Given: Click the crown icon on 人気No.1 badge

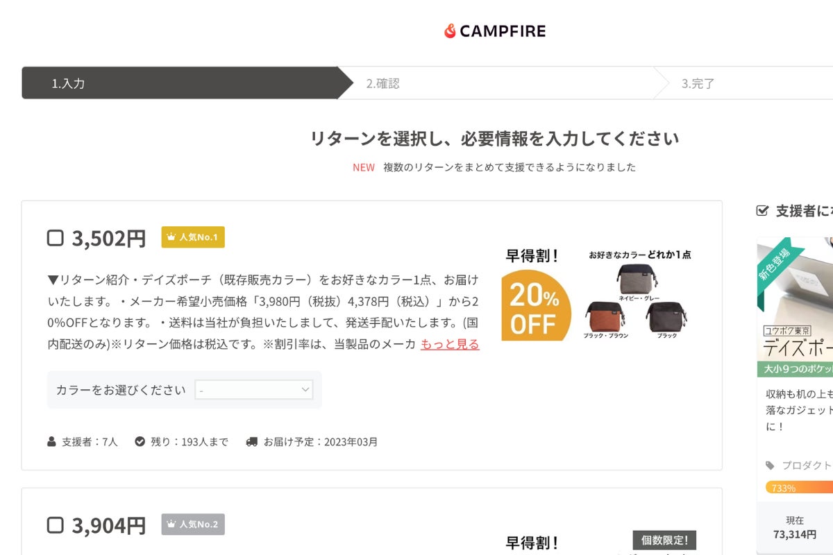Looking at the screenshot, I should click(x=171, y=237).
